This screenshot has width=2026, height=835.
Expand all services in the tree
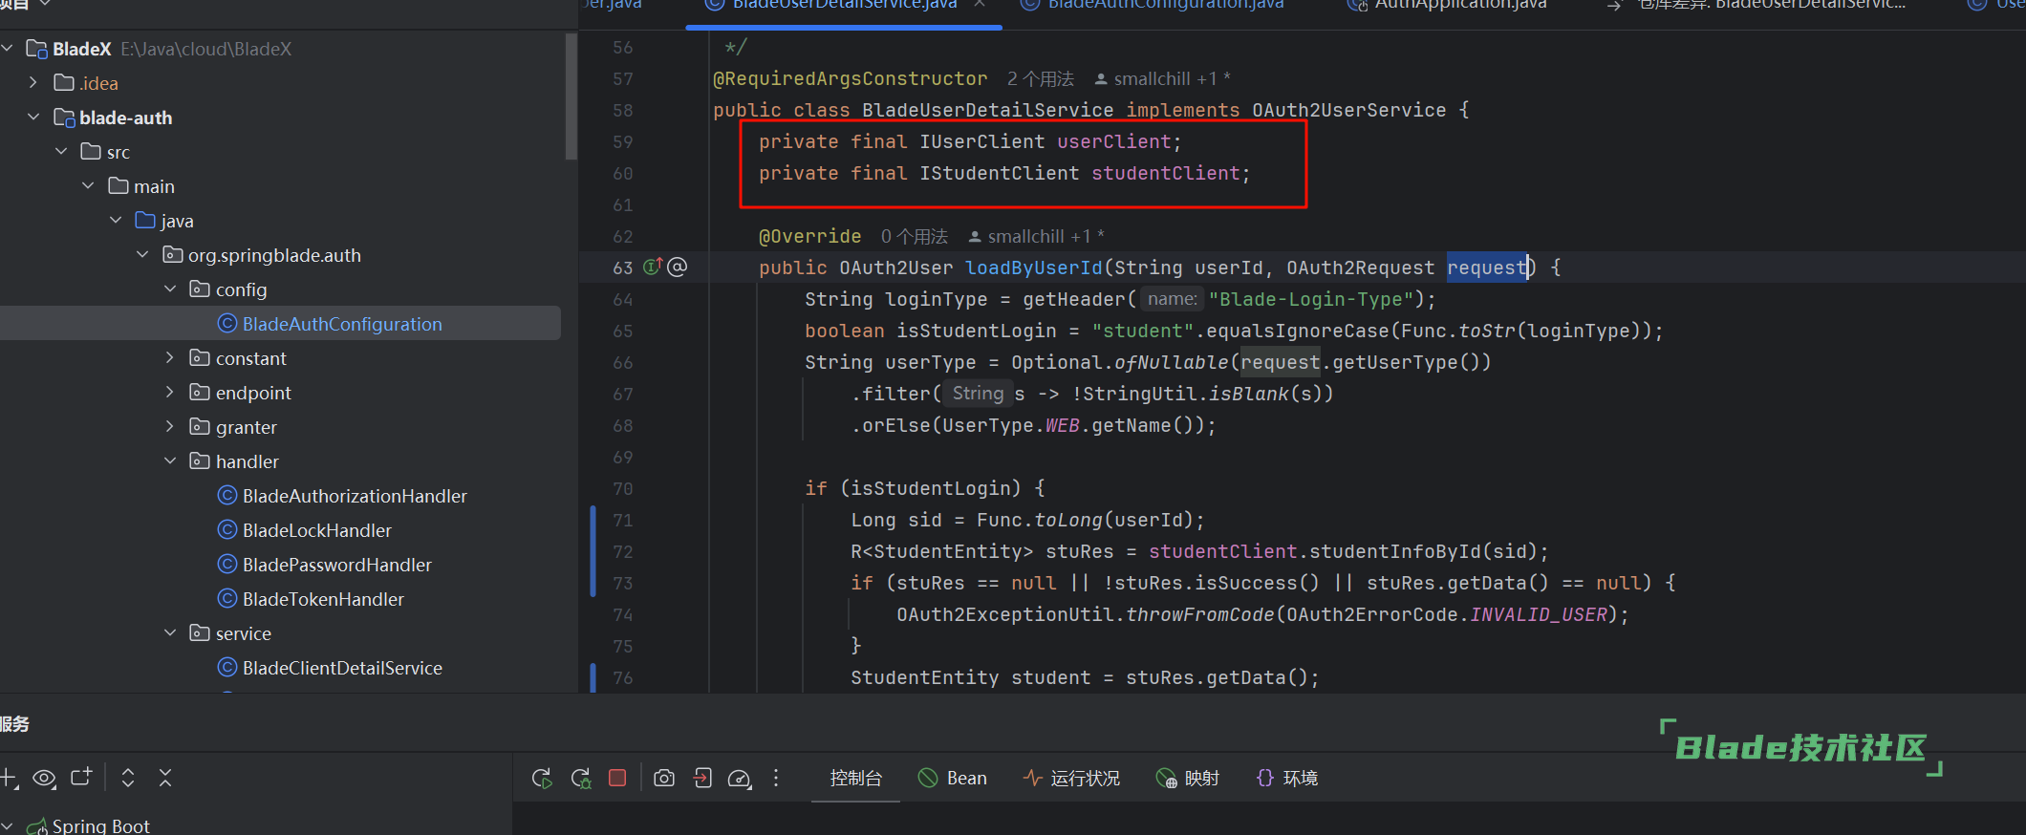pyautogui.click(x=128, y=778)
